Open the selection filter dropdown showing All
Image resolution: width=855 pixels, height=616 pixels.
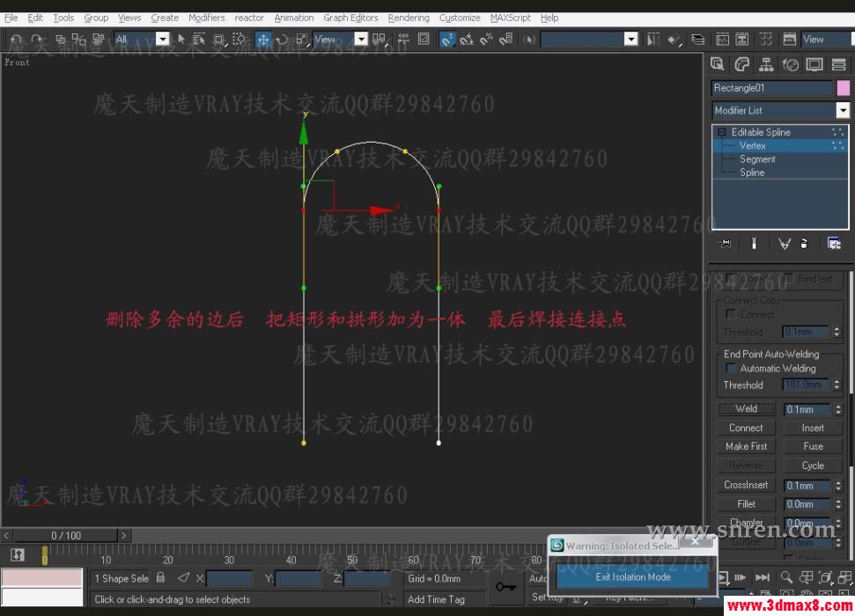coord(162,39)
